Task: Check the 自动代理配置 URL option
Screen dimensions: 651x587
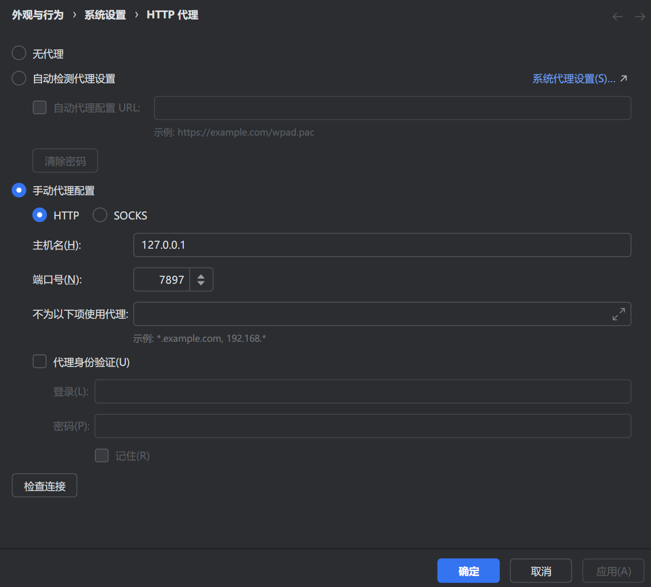Action: 39,107
